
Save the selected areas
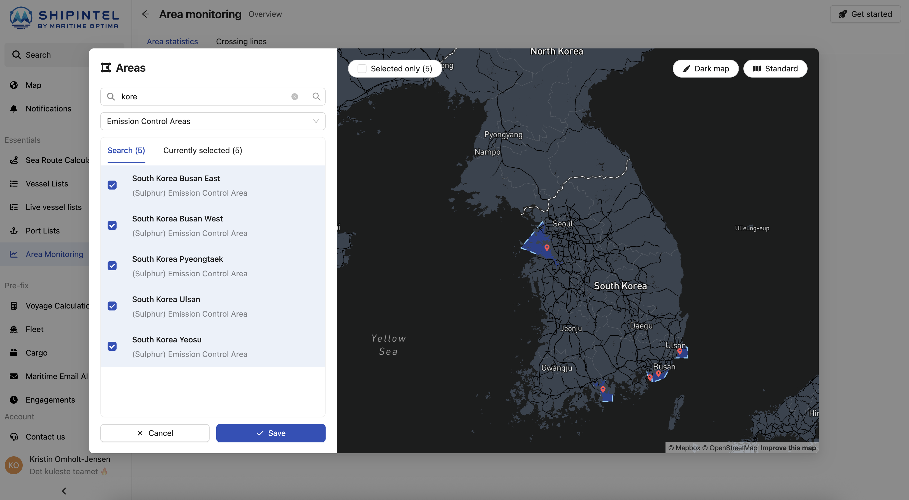(271, 433)
